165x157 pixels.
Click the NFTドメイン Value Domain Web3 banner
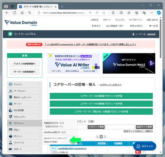coord(129,63)
